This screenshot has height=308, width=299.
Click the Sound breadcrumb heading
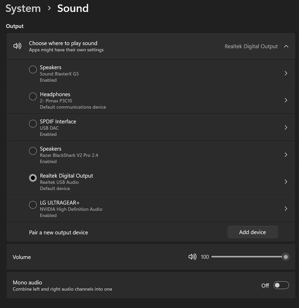(x=73, y=8)
